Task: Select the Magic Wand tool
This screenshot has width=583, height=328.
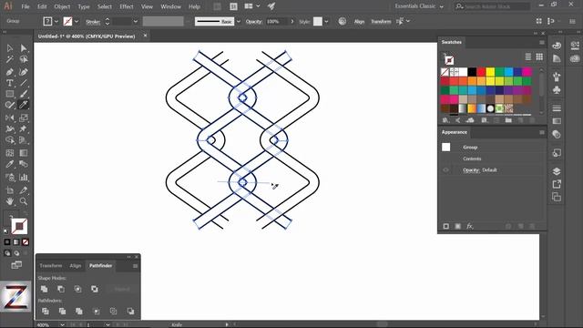Action: [10, 59]
